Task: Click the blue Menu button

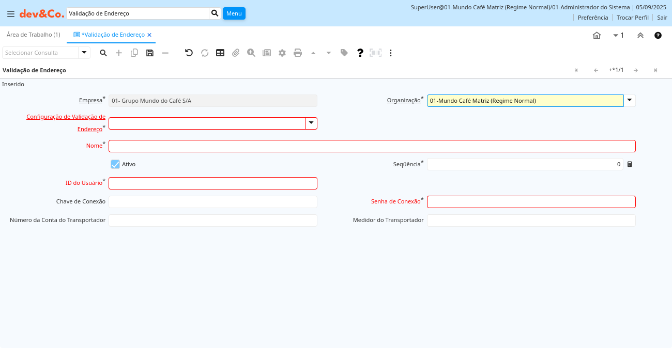Action: [x=234, y=13]
